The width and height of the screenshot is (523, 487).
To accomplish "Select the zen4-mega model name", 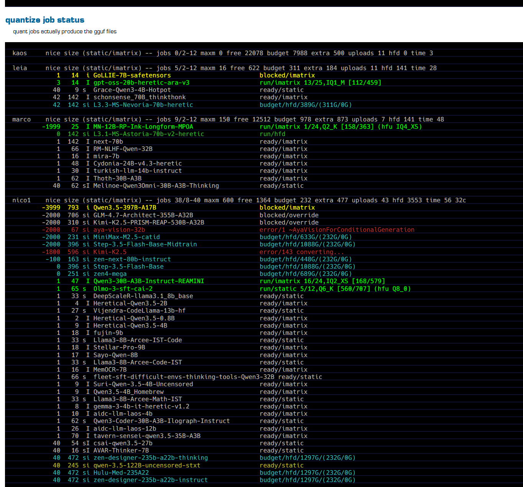I will click(x=110, y=274).
